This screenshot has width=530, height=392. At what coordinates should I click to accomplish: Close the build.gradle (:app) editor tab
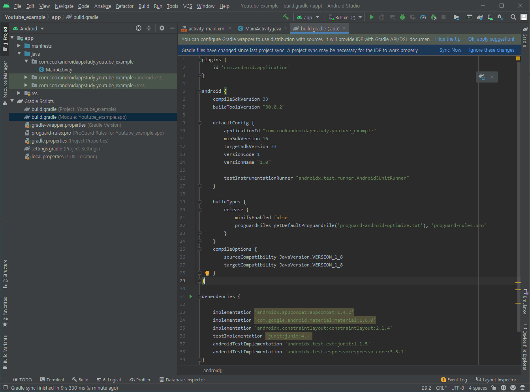[344, 28]
